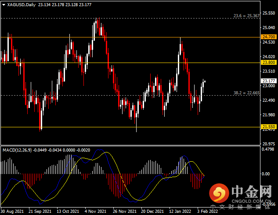Click the 24.530 price scale value

pos(269,42)
